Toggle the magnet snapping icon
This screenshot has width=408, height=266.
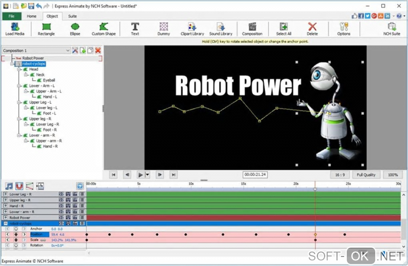19,186
